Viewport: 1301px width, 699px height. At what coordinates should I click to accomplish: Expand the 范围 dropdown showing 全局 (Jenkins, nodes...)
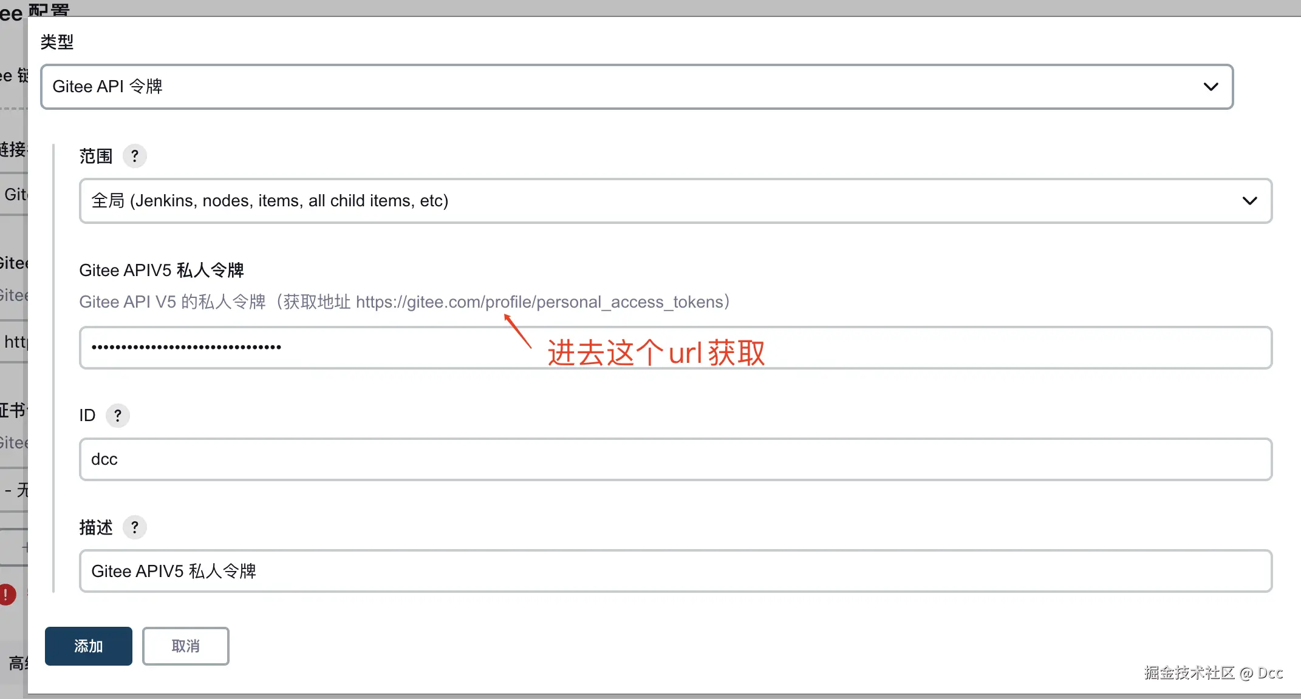(x=675, y=201)
